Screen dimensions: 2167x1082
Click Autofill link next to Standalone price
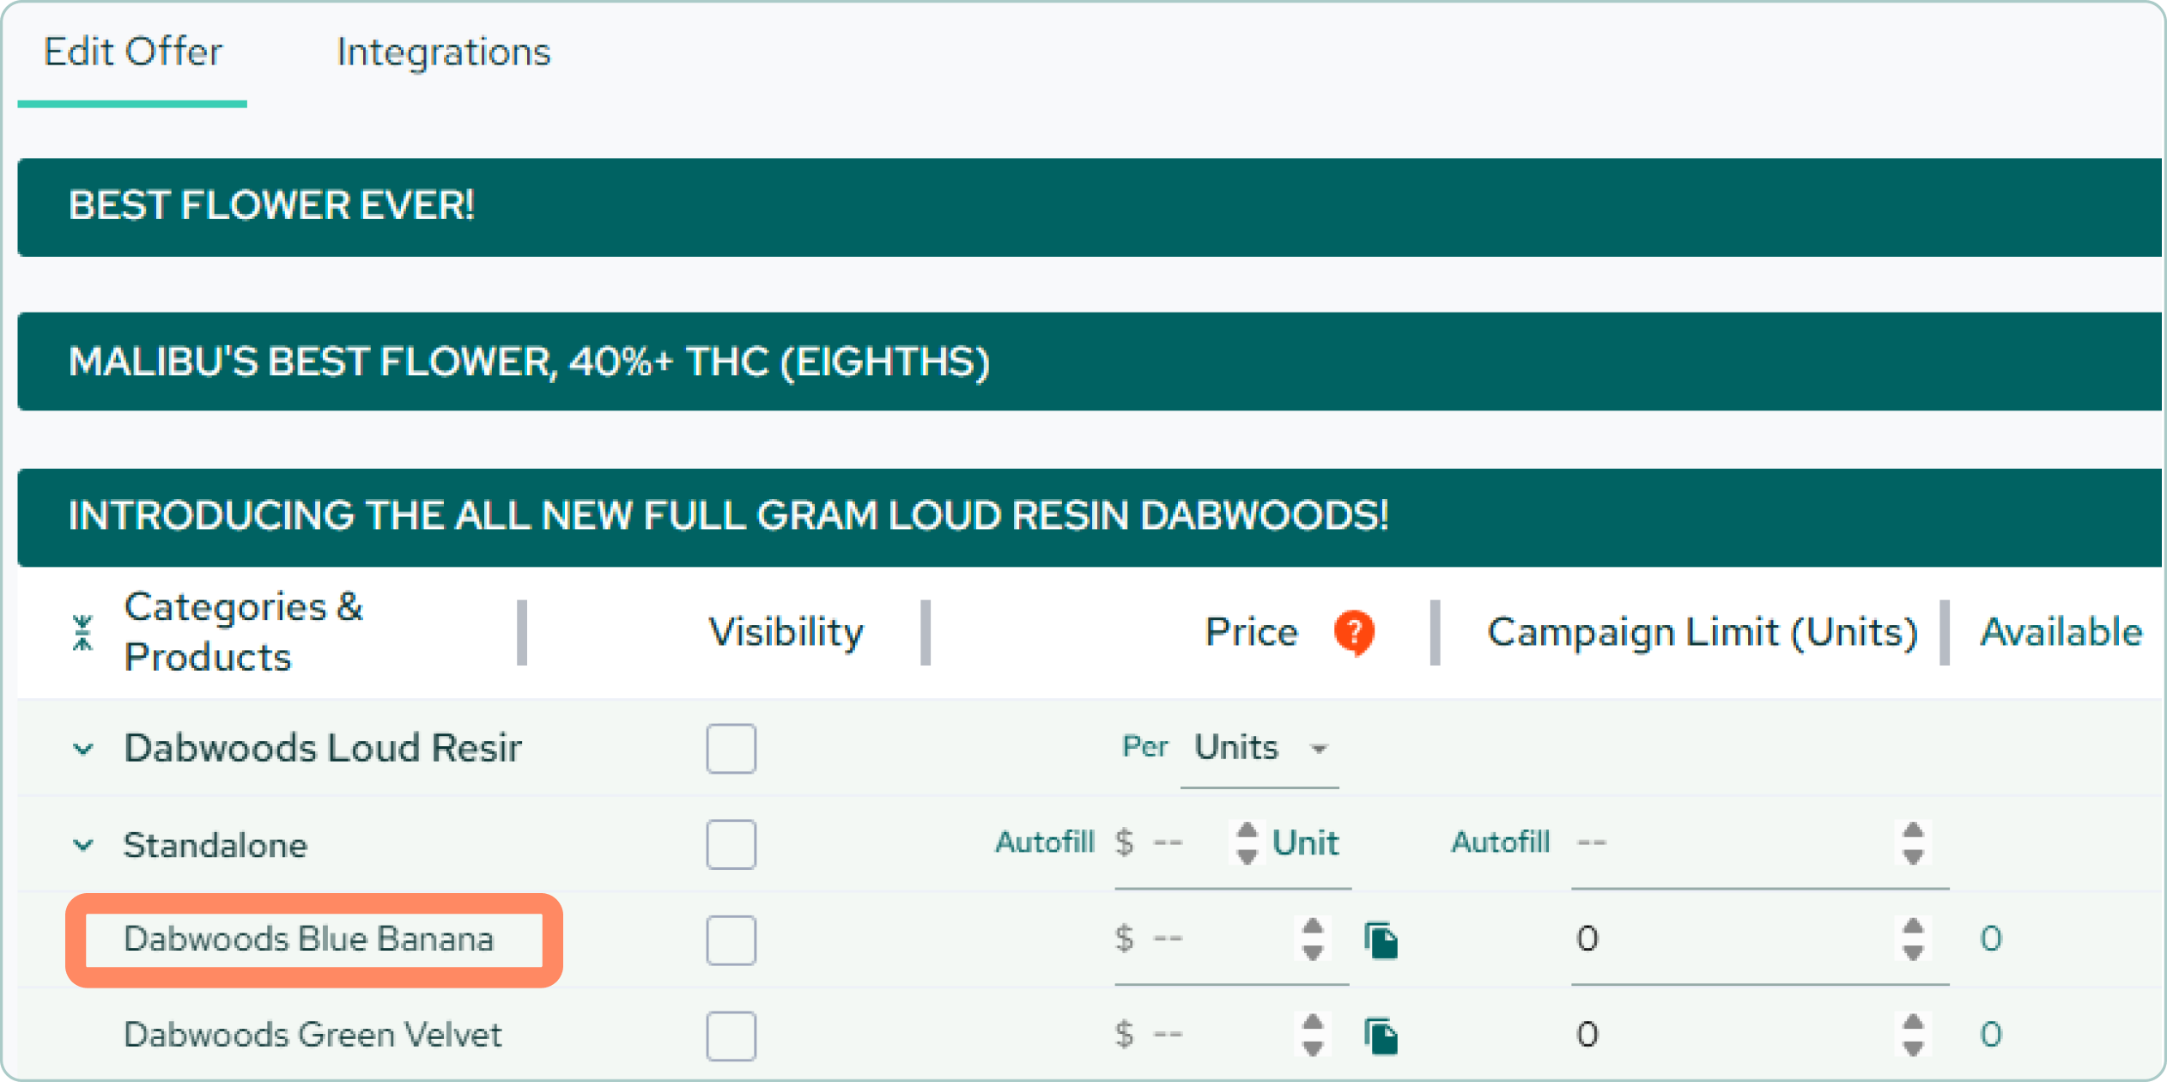click(x=1045, y=842)
